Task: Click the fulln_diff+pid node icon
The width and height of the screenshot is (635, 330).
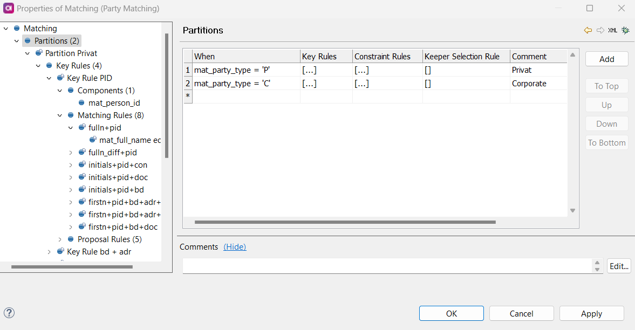Action: pos(82,152)
